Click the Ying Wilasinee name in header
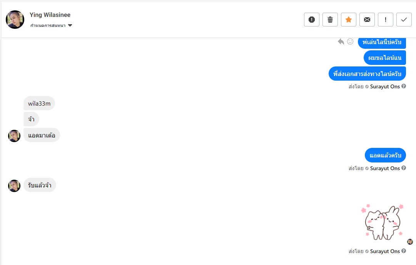The width and height of the screenshot is (416, 265). tap(50, 15)
